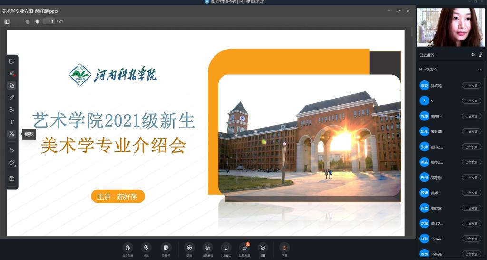Collapse the 台下学生59 student list
This screenshot has width=487, height=260.
pyautogui.click(x=479, y=70)
